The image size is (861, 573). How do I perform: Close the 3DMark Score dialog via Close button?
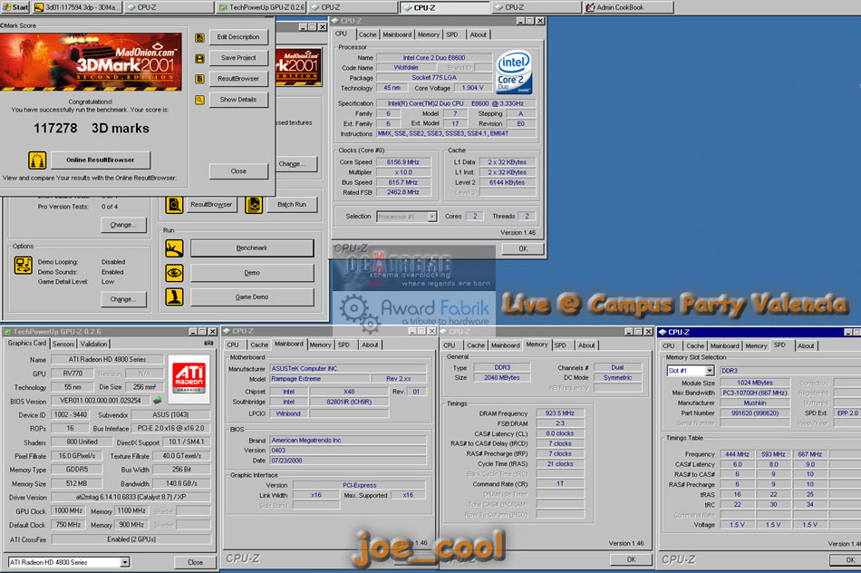238,170
